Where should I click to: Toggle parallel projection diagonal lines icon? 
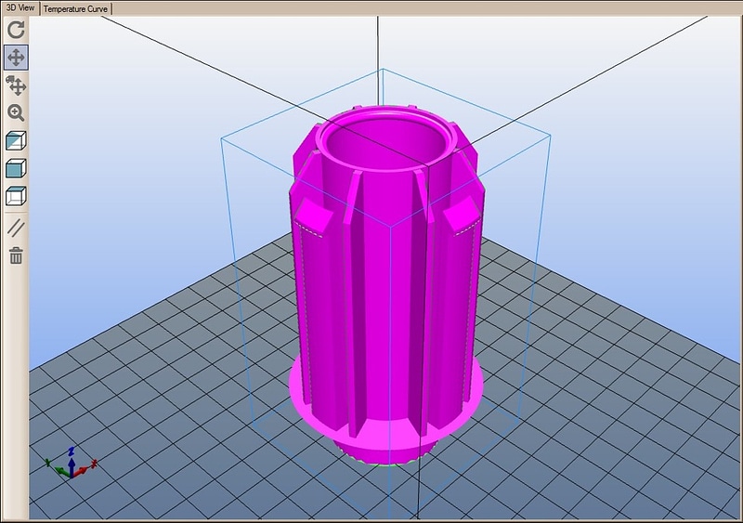click(x=16, y=228)
